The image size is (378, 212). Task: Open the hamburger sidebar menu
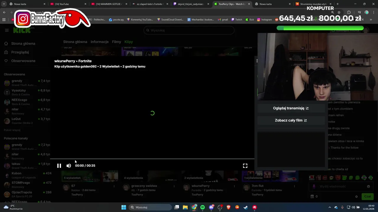[7, 30]
